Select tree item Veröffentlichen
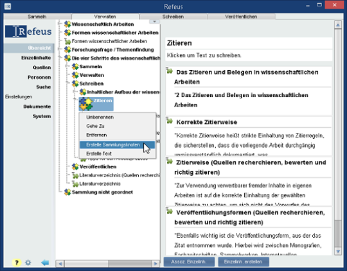 point(98,166)
